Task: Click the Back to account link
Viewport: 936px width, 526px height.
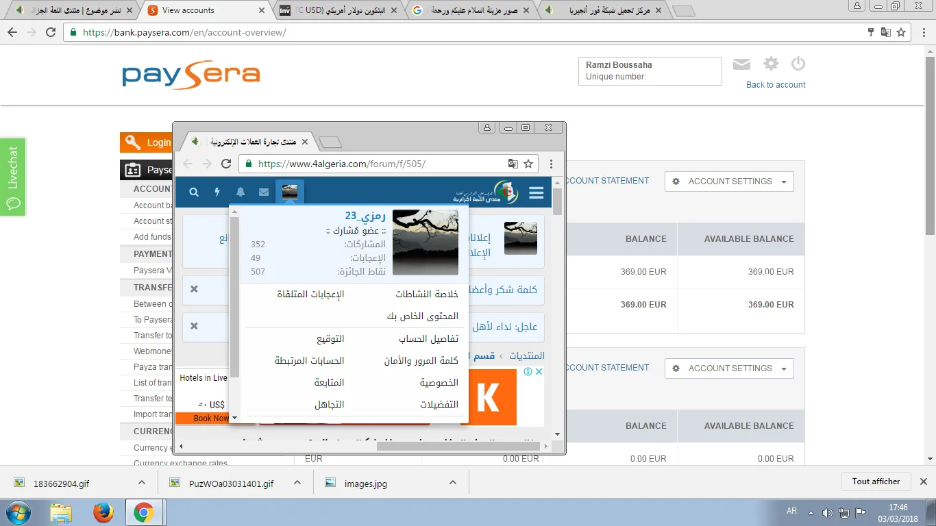Action: [x=776, y=85]
